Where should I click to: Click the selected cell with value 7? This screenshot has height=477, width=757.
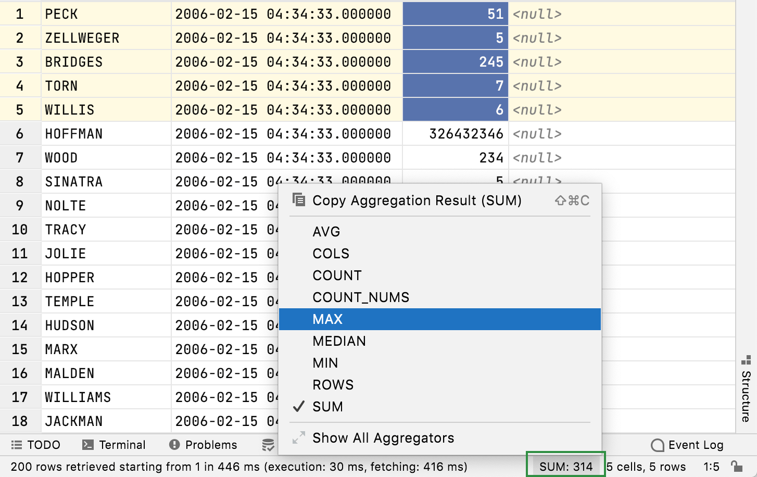456,86
